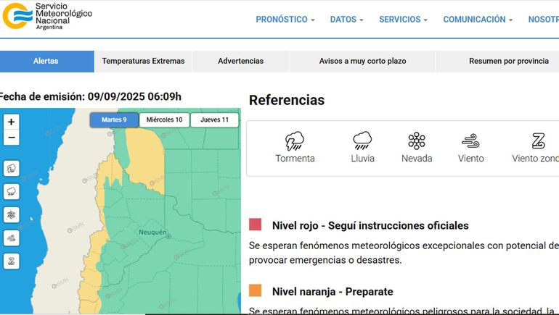Zoom out on the alert map
The height and width of the screenshot is (315, 559).
(12, 138)
